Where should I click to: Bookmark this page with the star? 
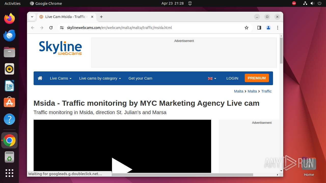(247, 28)
